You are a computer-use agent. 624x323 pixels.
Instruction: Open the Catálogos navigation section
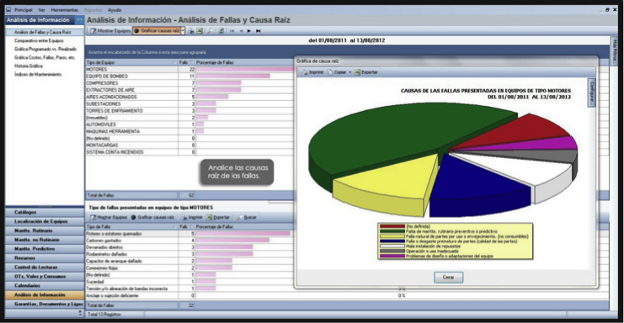tap(45, 212)
